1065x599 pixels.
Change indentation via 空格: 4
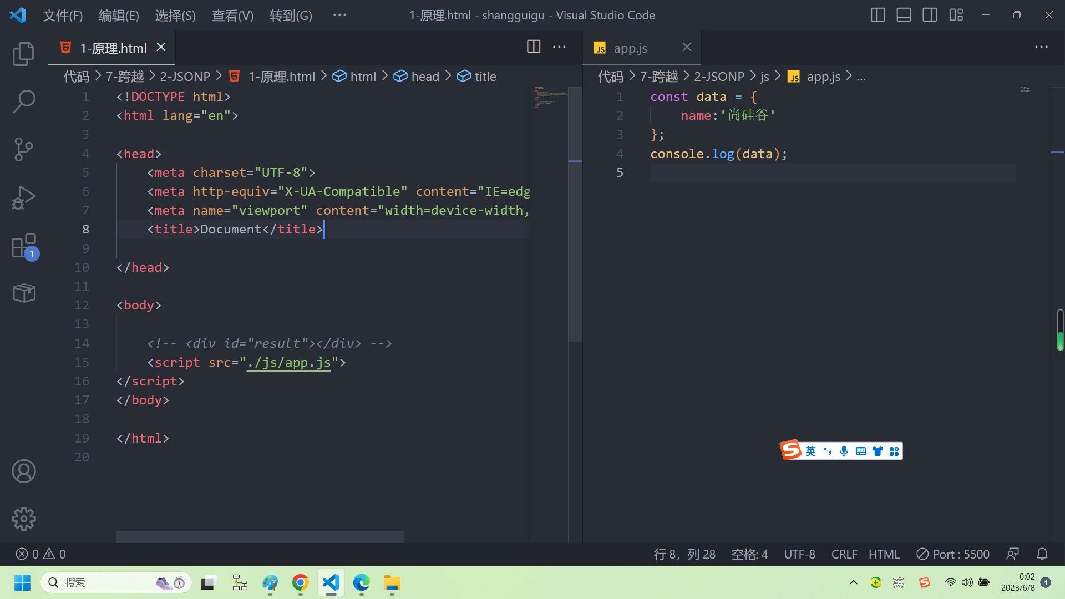tap(749, 554)
